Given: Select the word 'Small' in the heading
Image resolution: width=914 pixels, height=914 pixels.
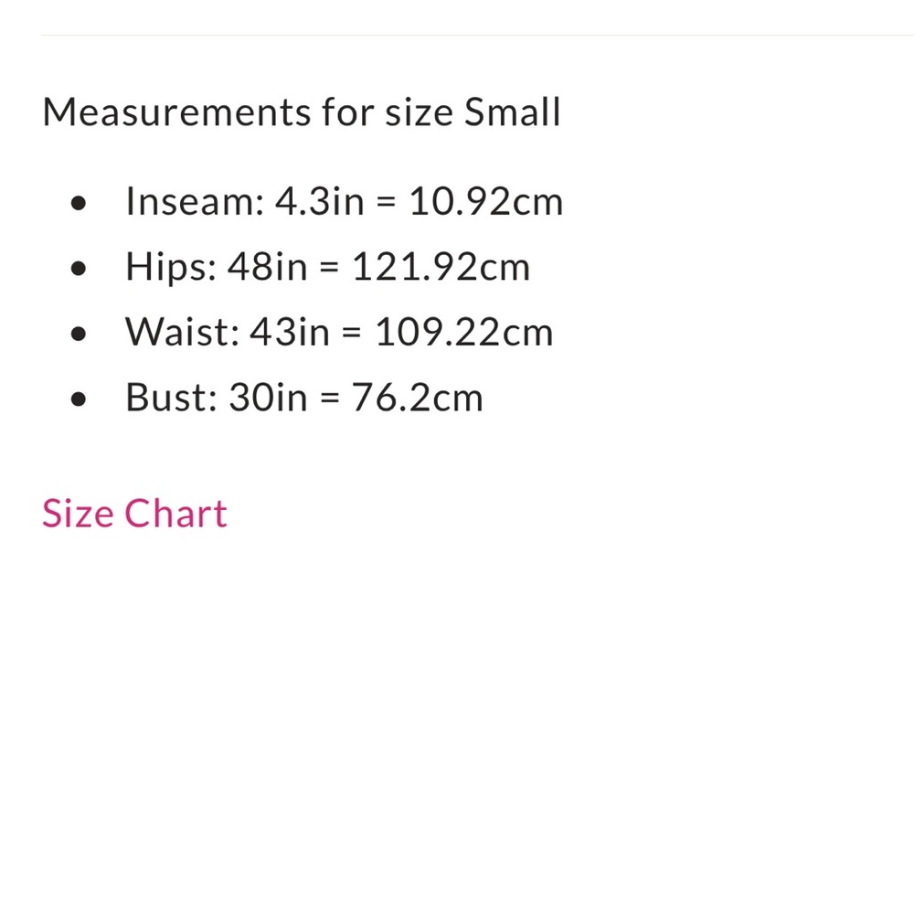Looking at the screenshot, I should coord(512,112).
